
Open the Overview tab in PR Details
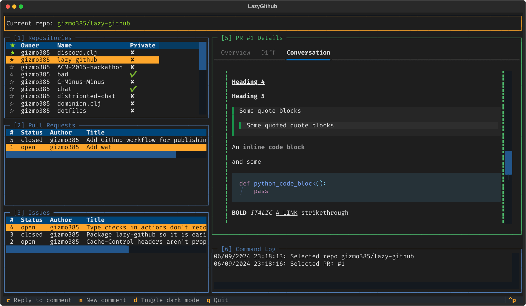tap(236, 52)
